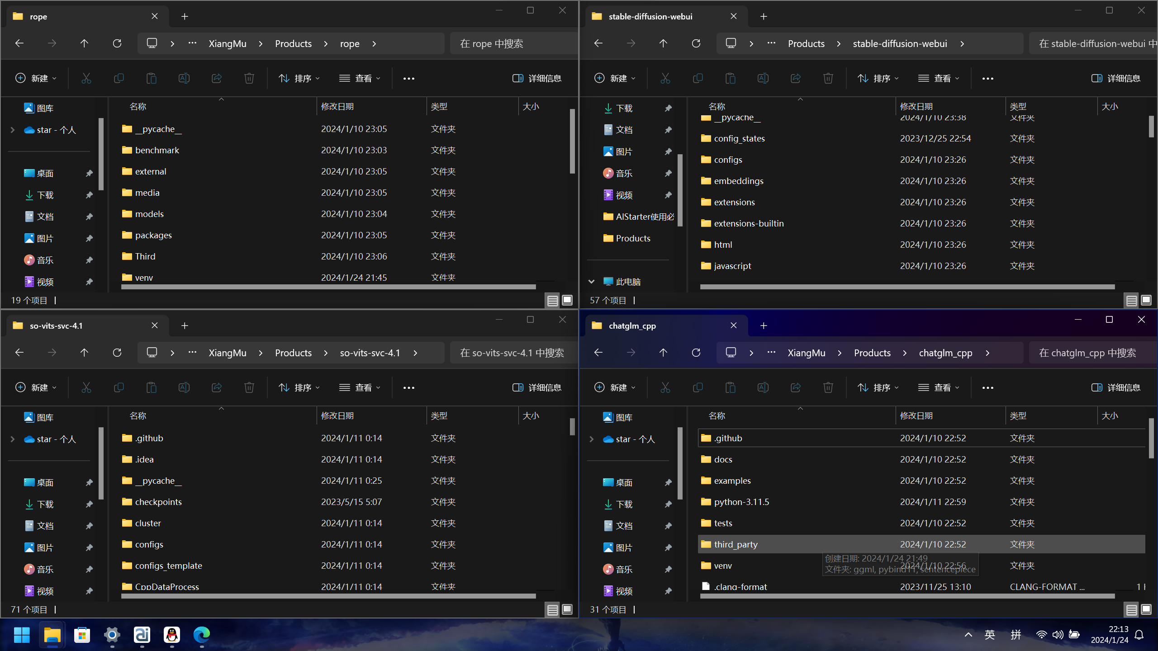1158x651 pixels.
Task: Click the copy icon in rope window toolbar
Action: 119,78
